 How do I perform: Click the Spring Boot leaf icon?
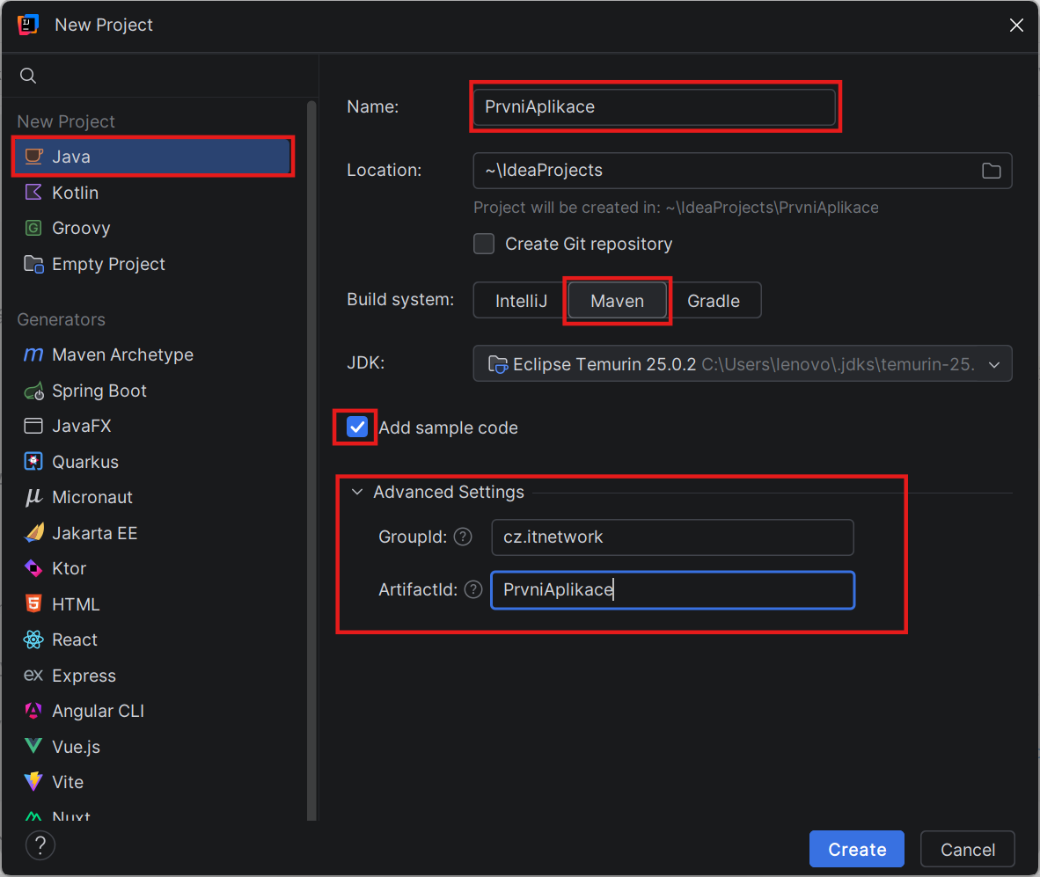(33, 391)
